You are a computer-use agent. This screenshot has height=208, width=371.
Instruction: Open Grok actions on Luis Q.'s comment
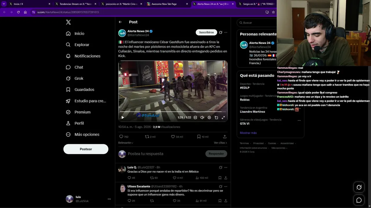[x=221, y=167]
